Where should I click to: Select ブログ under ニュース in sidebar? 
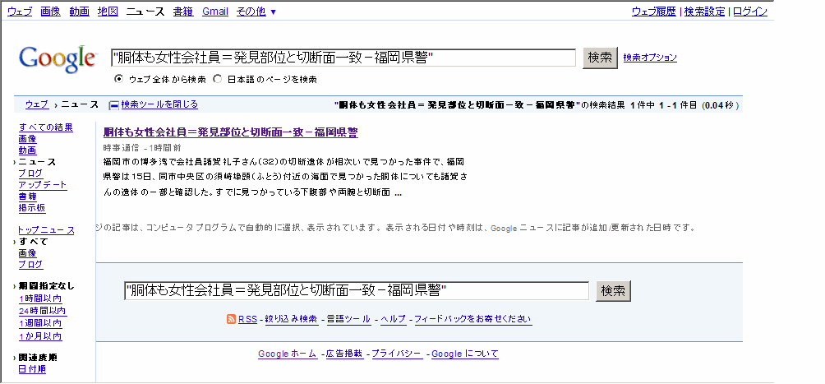pos(30,173)
